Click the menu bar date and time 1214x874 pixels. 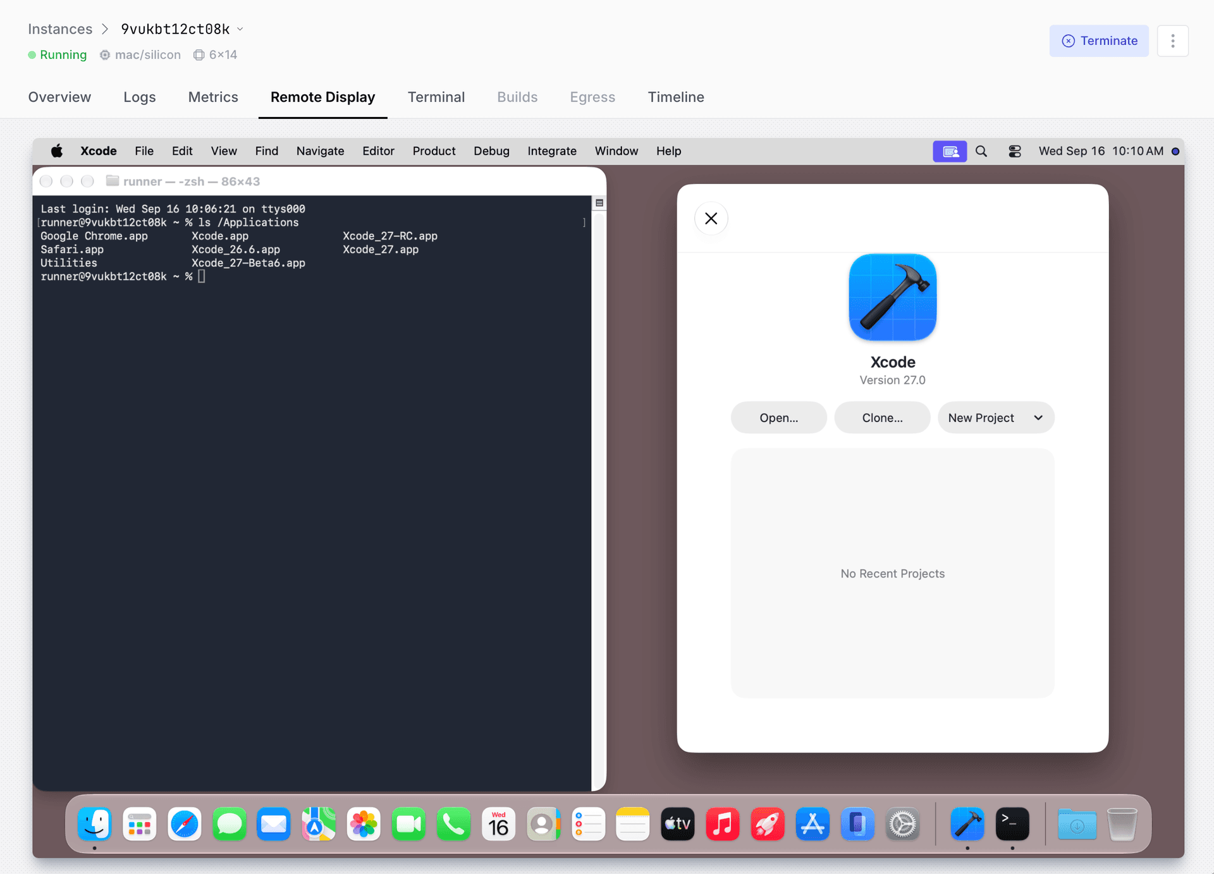coord(1101,151)
